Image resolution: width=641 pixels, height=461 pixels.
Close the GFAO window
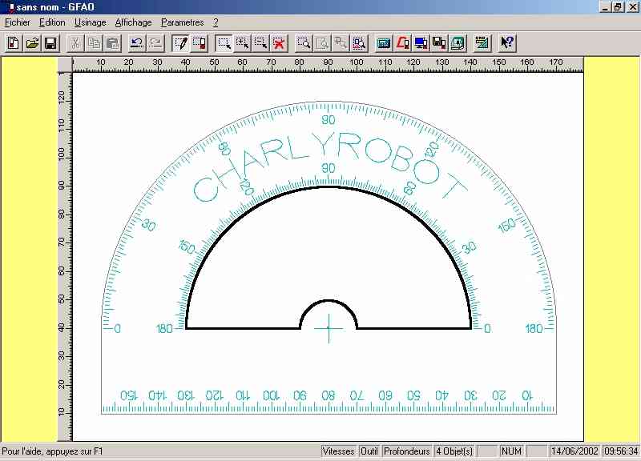[x=632, y=7]
